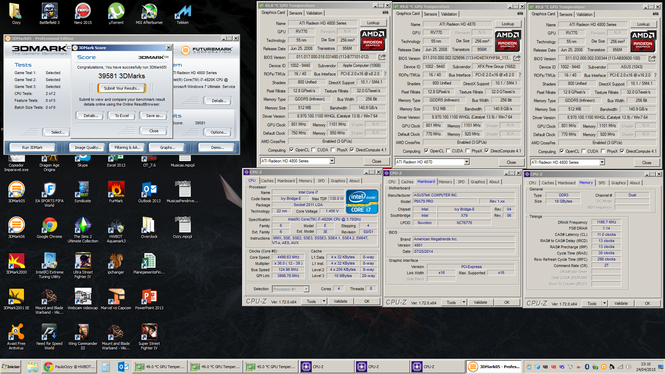Toggle DirectCompute 4.1 checkbox in first GPU-Z window

tap(352, 150)
